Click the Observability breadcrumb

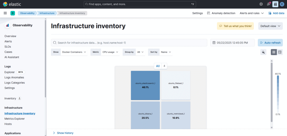pyautogui.click(x=27, y=13)
